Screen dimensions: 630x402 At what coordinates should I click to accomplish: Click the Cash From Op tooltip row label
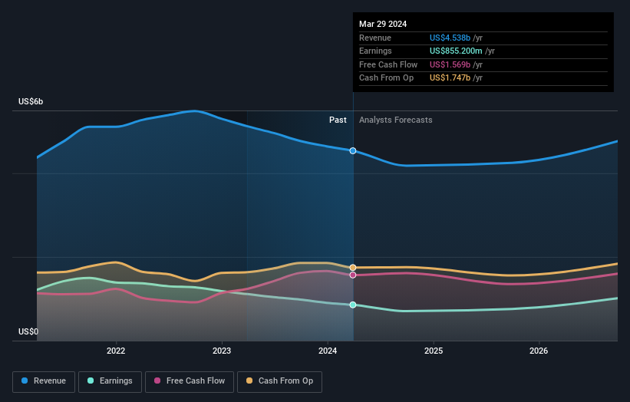click(386, 78)
